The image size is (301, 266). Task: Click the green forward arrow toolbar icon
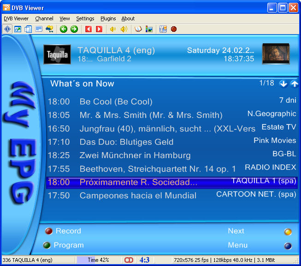coord(74,29)
